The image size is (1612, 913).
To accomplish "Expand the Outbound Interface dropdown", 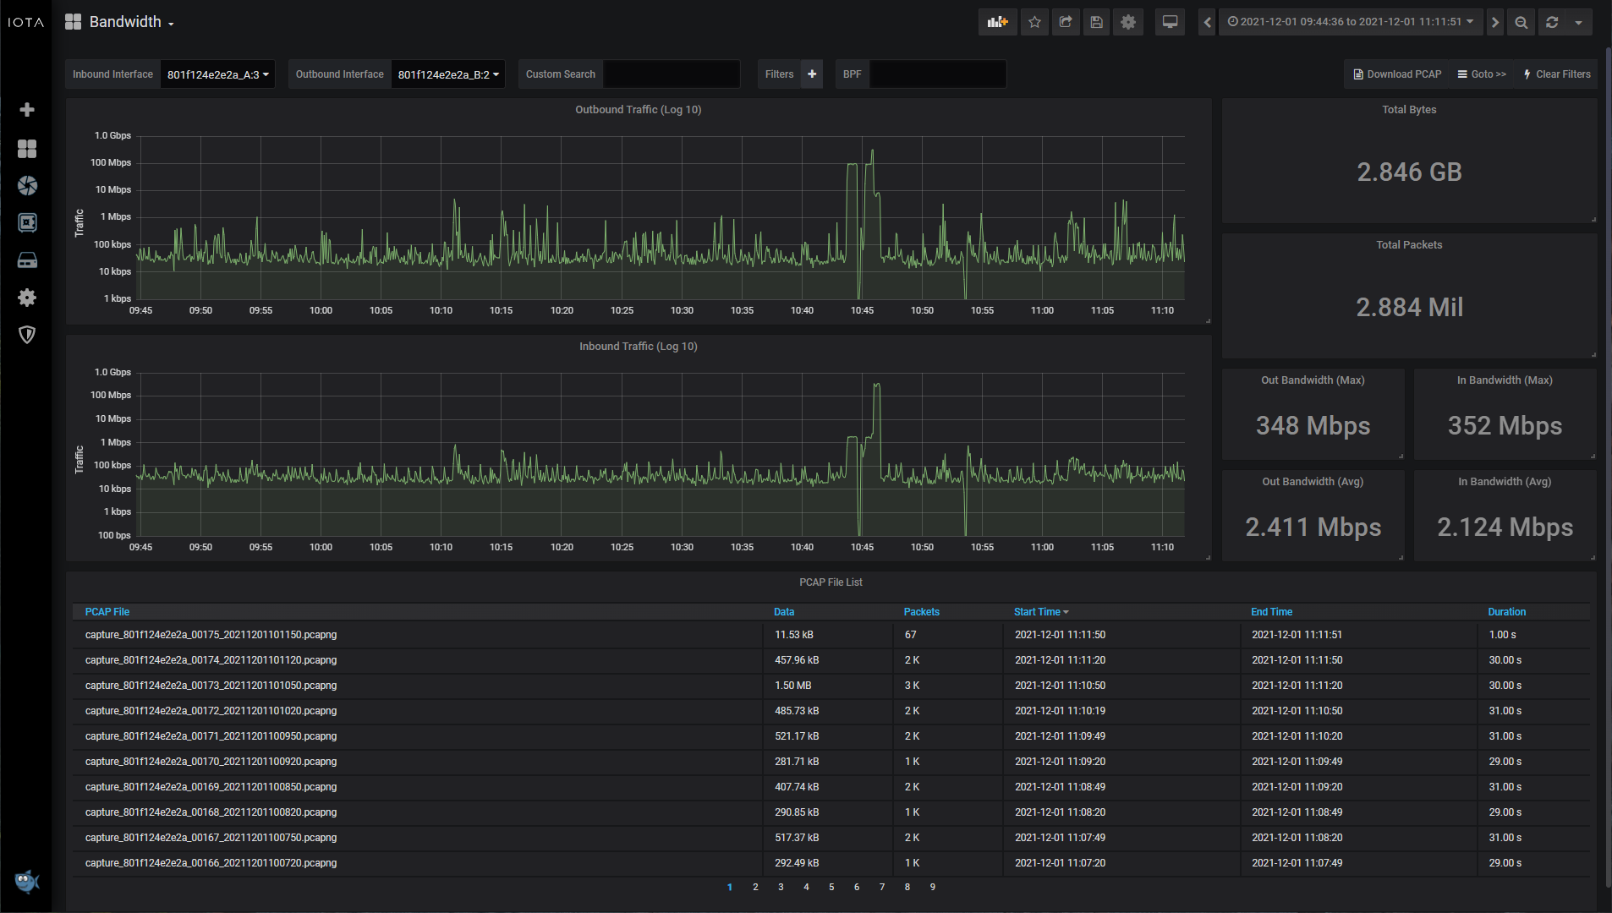I will tap(448, 74).
